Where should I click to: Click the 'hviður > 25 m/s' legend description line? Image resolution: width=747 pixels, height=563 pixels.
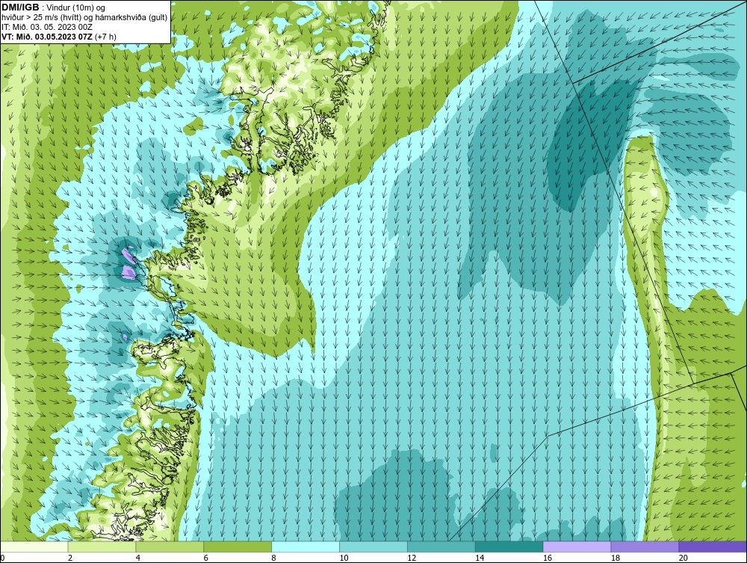[x=84, y=18]
